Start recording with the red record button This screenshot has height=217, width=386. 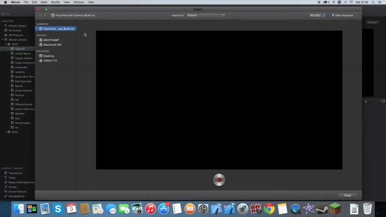pyautogui.click(x=219, y=180)
